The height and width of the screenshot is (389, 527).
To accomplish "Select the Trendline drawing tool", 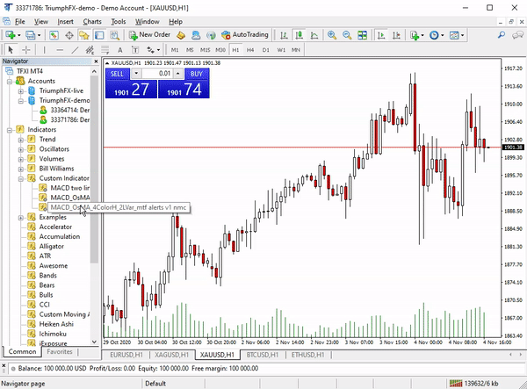I will (75, 50).
